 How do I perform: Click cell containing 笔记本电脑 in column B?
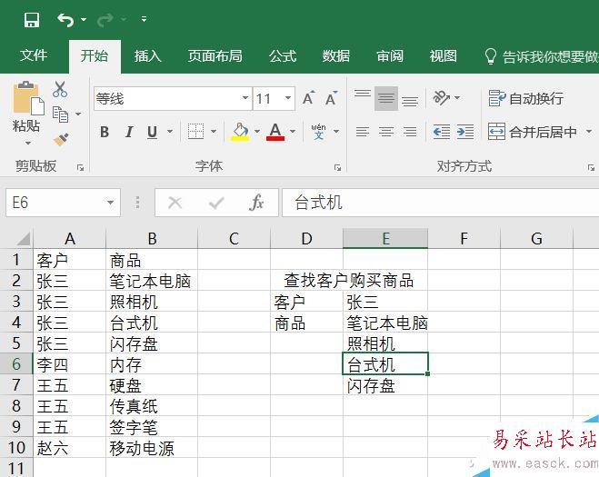pyautogui.click(x=151, y=282)
